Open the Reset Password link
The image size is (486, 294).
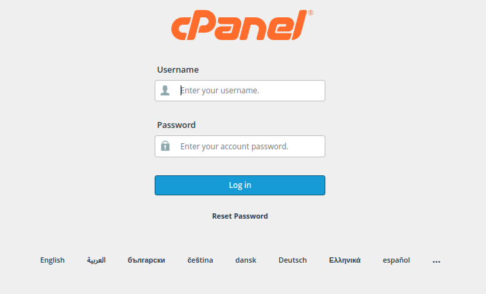click(240, 216)
